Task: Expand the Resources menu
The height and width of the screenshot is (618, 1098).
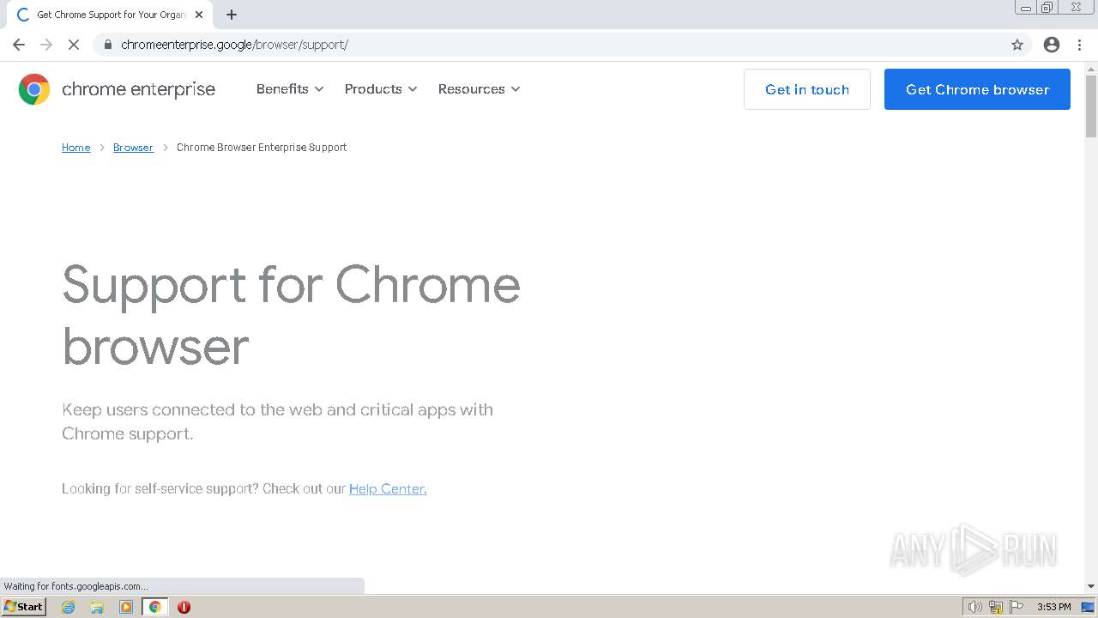Action: click(479, 89)
